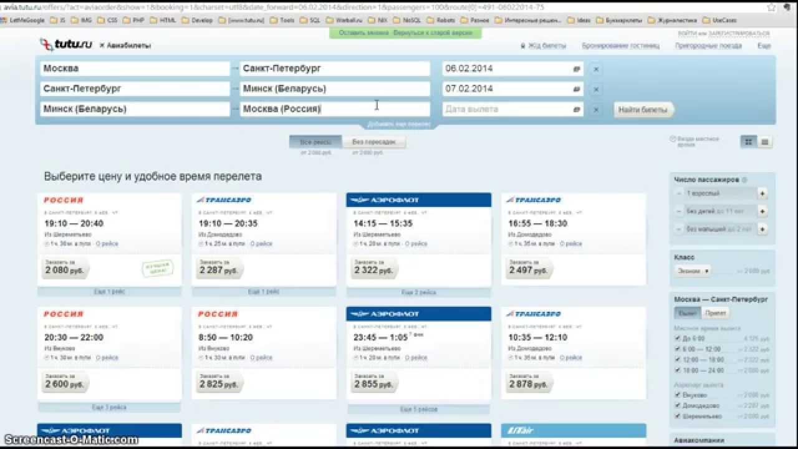Image resolution: width=798 pixels, height=449 pixels.
Task: Open calendar icon in empty departure date field
Action: 577,109
